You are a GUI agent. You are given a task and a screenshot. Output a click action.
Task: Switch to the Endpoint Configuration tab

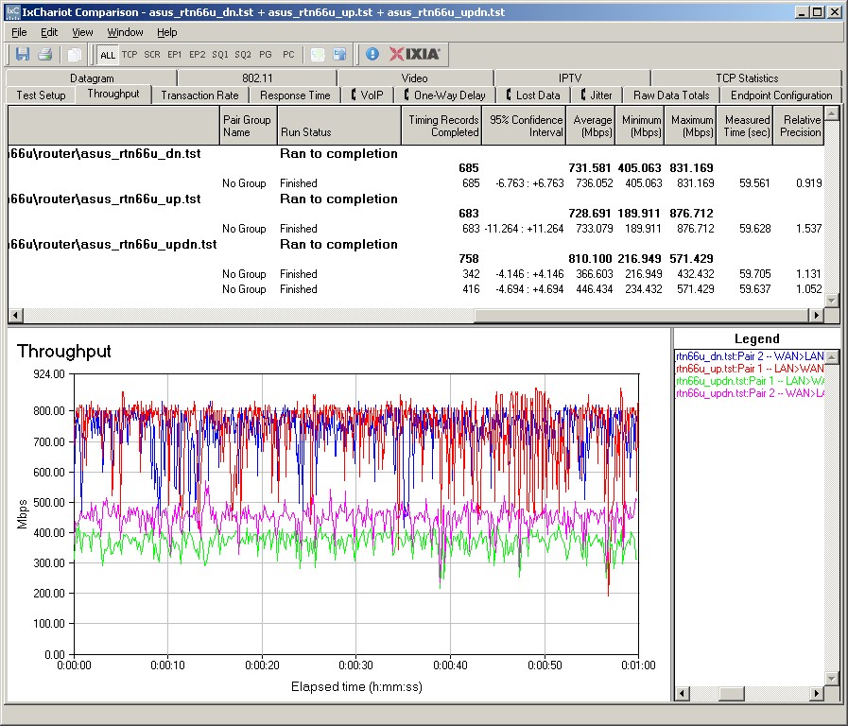[782, 95]
